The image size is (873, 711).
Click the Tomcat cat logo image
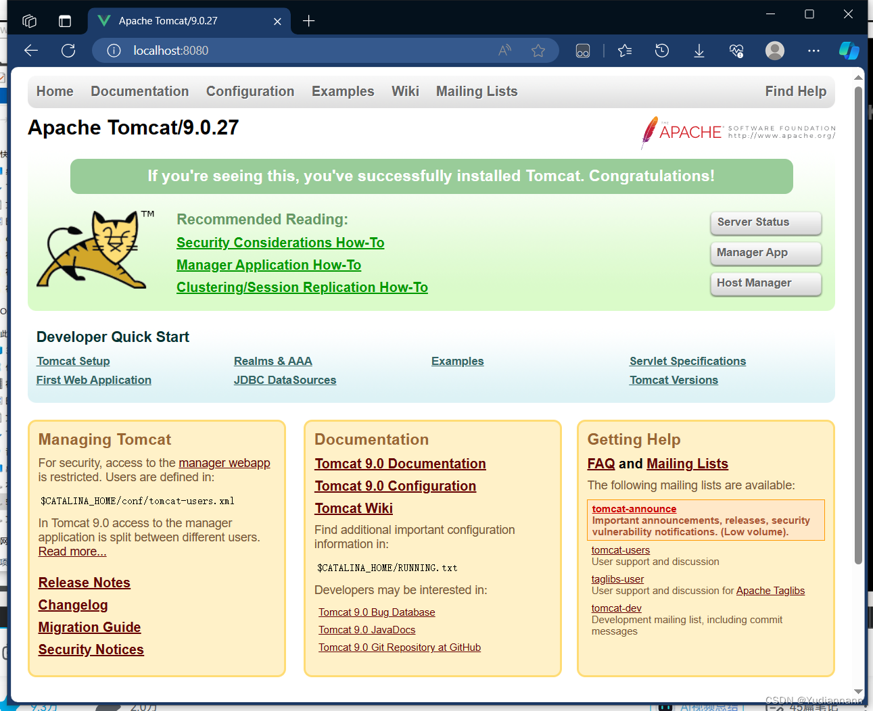coord(95,249)
